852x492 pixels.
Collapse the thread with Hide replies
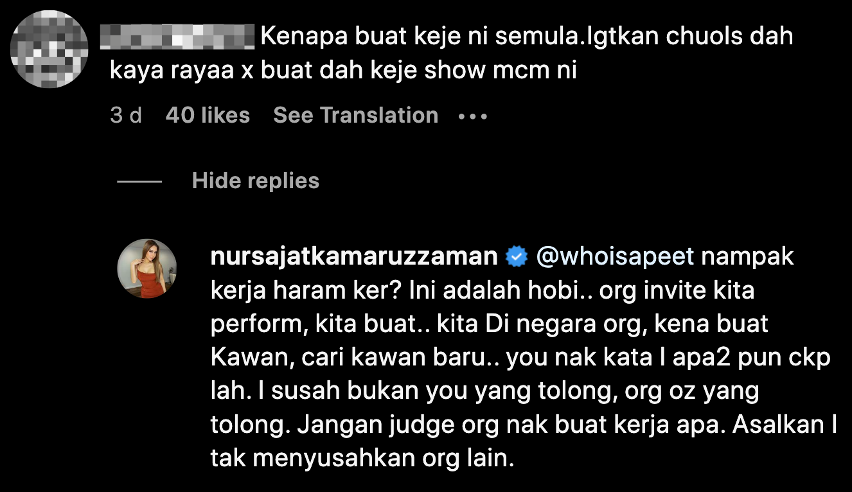coord(256,181)
